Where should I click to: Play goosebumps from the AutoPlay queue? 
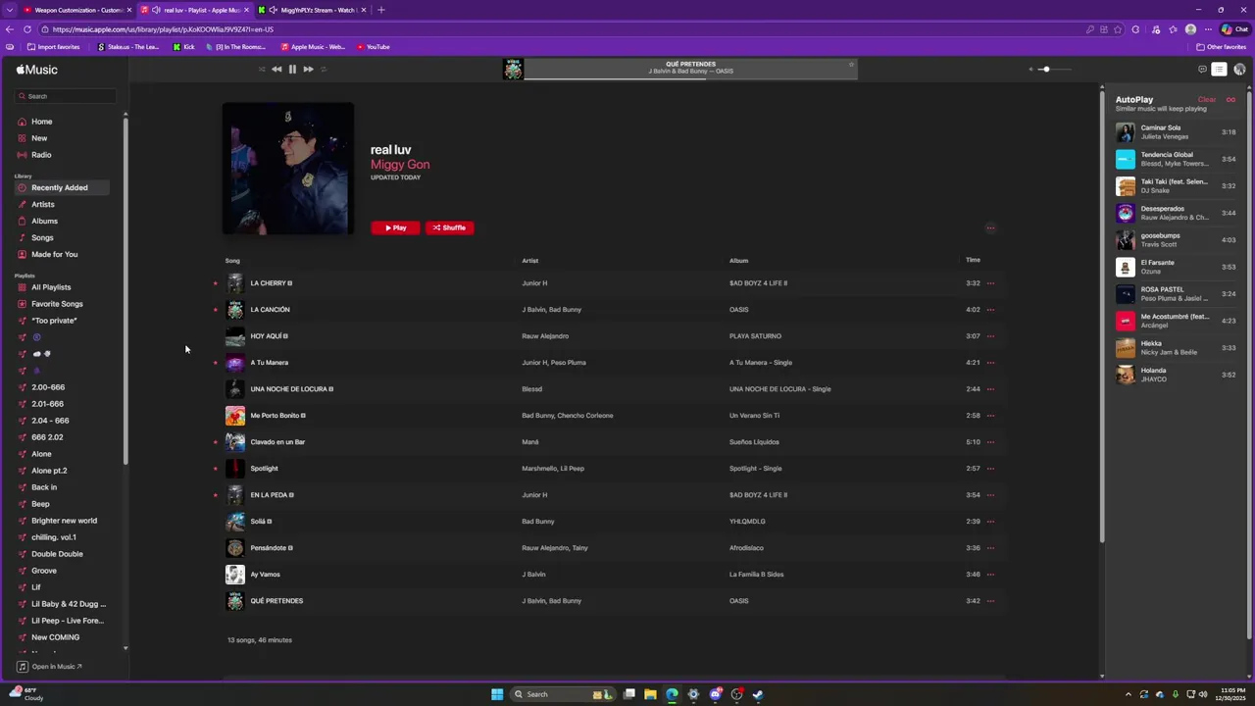click(1176, 239)
